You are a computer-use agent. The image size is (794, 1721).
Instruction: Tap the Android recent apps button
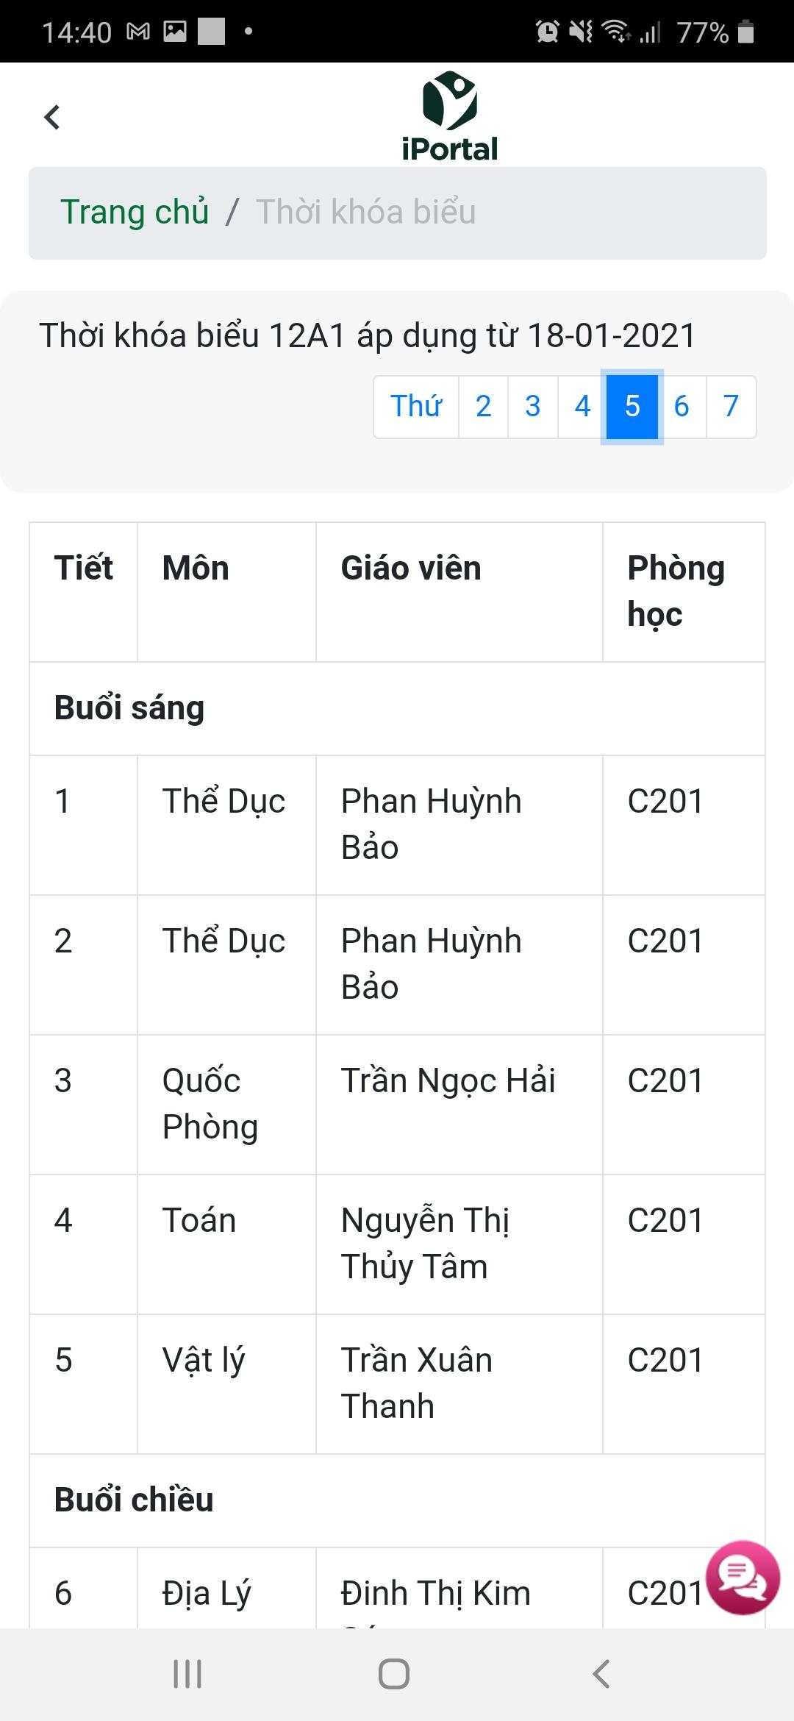187,1674
